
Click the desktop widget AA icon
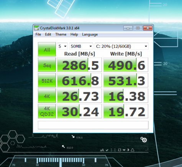(x=102, y=151)
